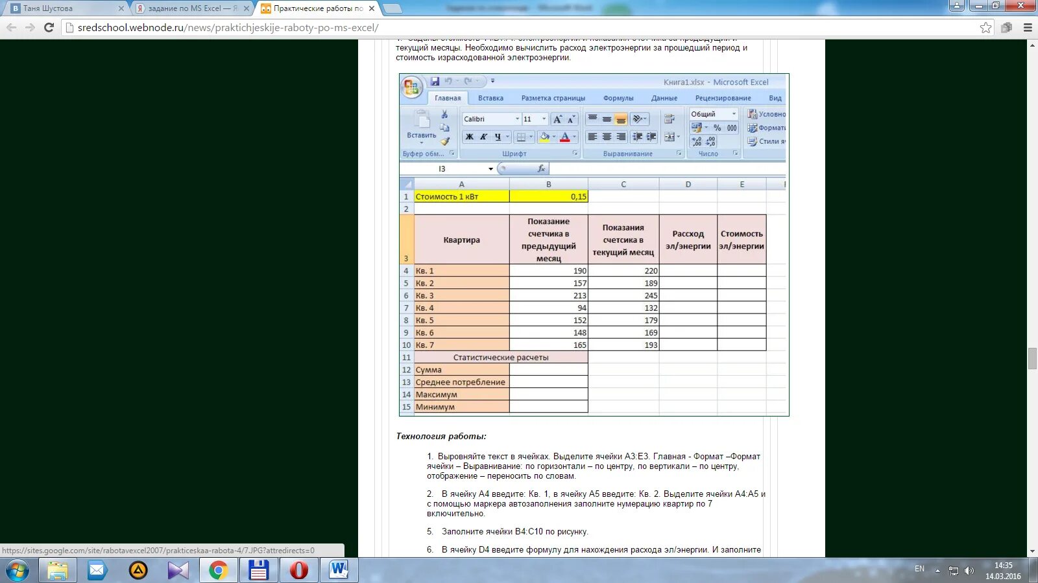Click the Format Painter brush icon

click(444, 141)
